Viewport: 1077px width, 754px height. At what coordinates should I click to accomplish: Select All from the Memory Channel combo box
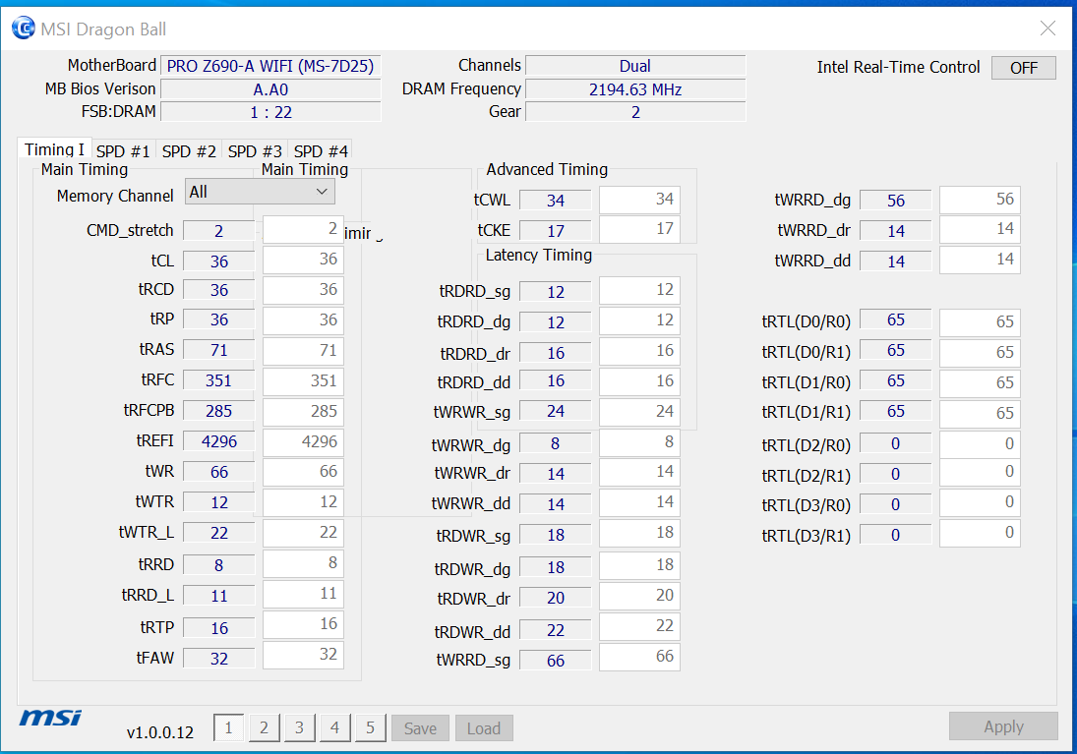point(260,191)
